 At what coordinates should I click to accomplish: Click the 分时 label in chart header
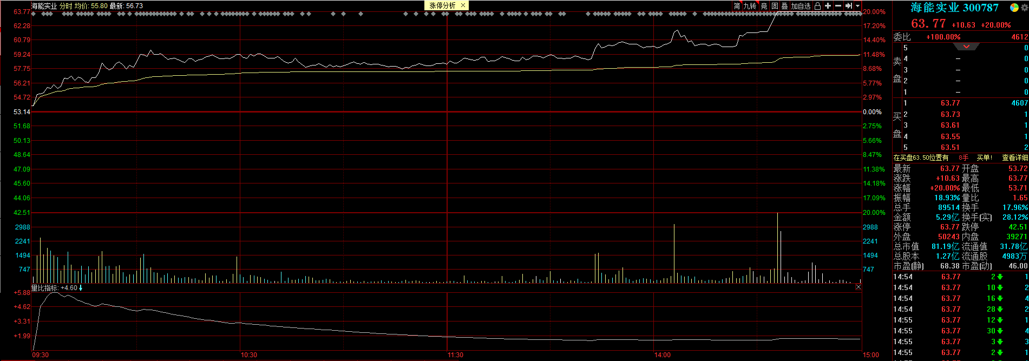click(65, 6)
